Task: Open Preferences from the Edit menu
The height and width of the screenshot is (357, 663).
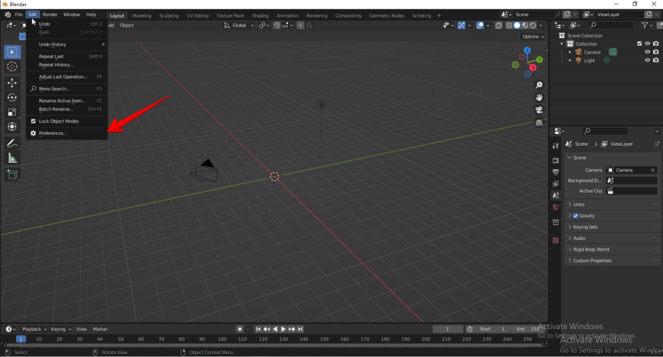Action: [51, 133]
